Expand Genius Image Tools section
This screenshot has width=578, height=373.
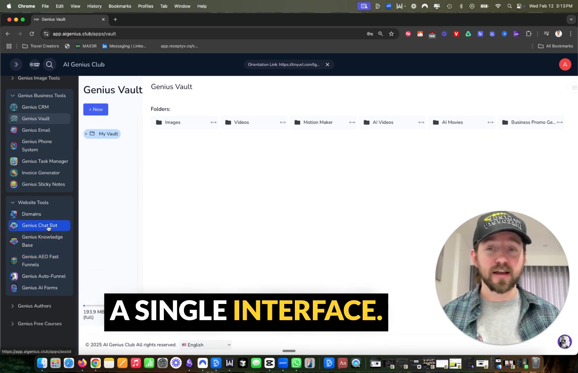click(39, 78)
